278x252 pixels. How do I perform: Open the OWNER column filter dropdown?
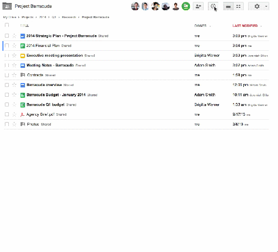[x=210, y=26]
